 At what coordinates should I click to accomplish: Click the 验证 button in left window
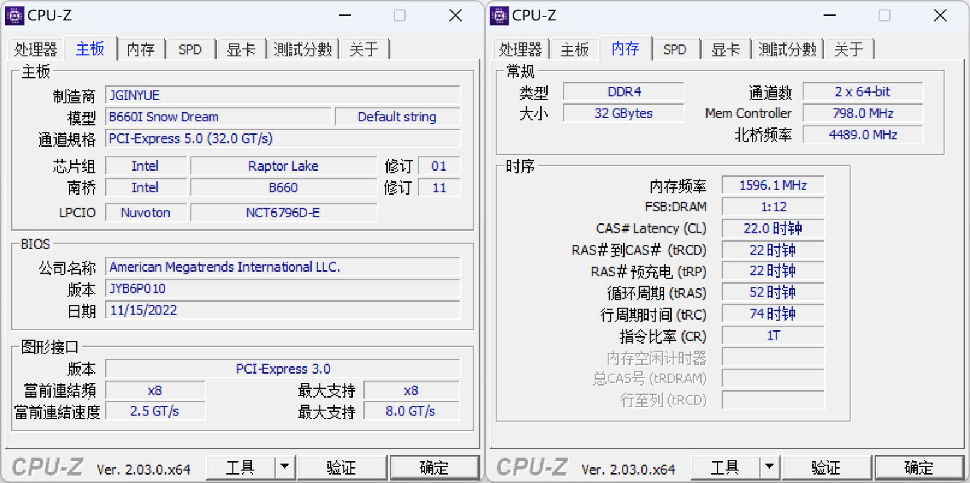(342, 467)
